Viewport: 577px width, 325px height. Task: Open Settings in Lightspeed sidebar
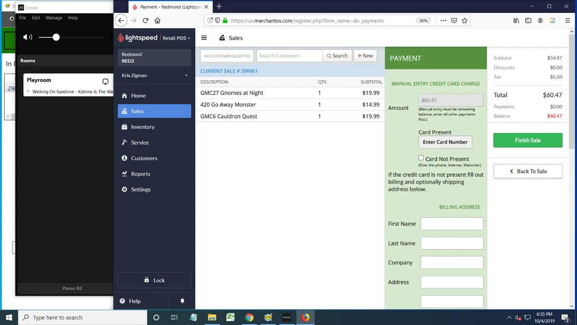(154, 189)
